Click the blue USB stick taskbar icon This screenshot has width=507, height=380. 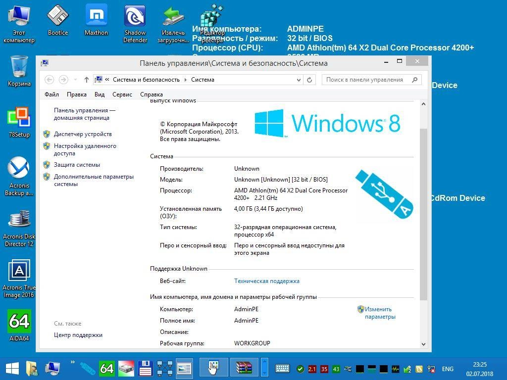(x=87, y=369)
